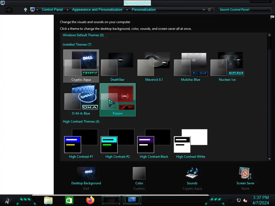275x206 pixels.
Task: Click the muted volume tray icon
Action: click(x=245, y=200)
